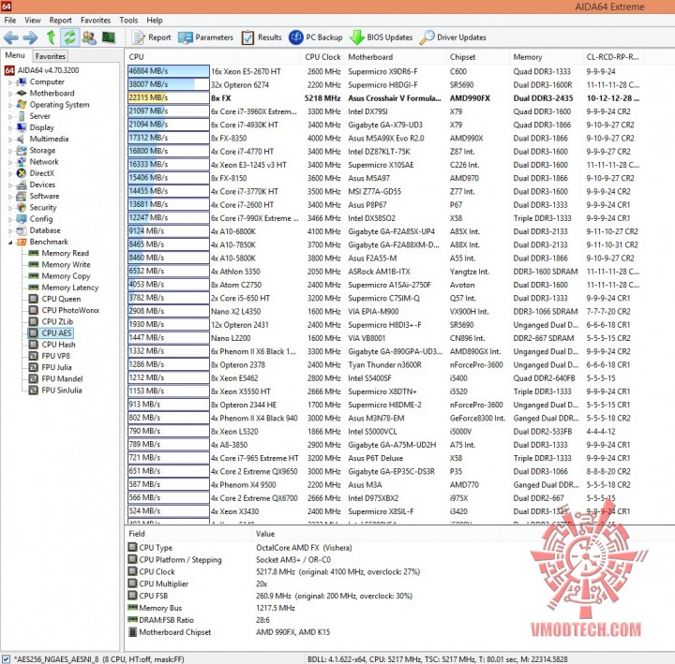The image size is (675, 664).
Task: Open the Memory Write benchmark
Action: 66,264
